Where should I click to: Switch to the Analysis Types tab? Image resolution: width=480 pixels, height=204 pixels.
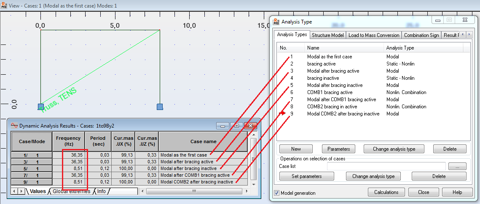pos(292,35)
